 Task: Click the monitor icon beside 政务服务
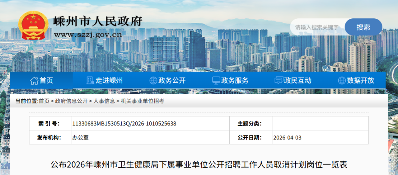click(216, 81)
